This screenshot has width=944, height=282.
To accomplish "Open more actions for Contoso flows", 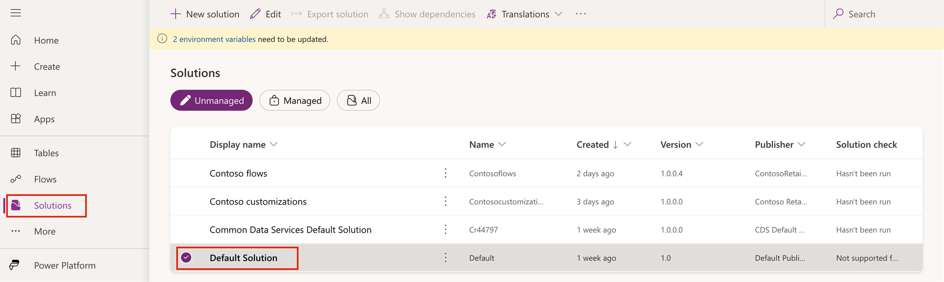I will click(x=446, y=173).
